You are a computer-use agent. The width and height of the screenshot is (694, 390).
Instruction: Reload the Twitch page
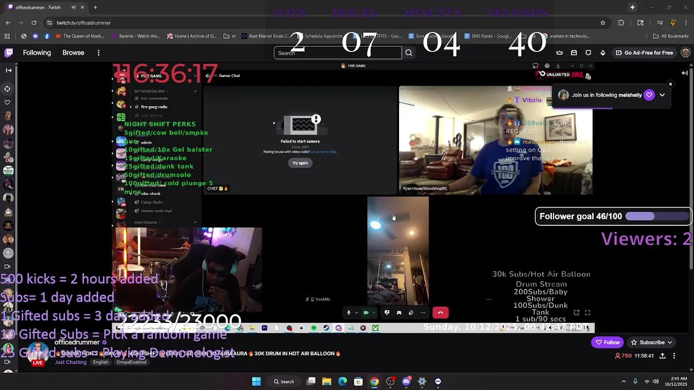coord(34,23)
